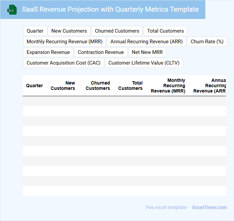
Task: Select the Churned Customers column header
Action: pos(98,86)
